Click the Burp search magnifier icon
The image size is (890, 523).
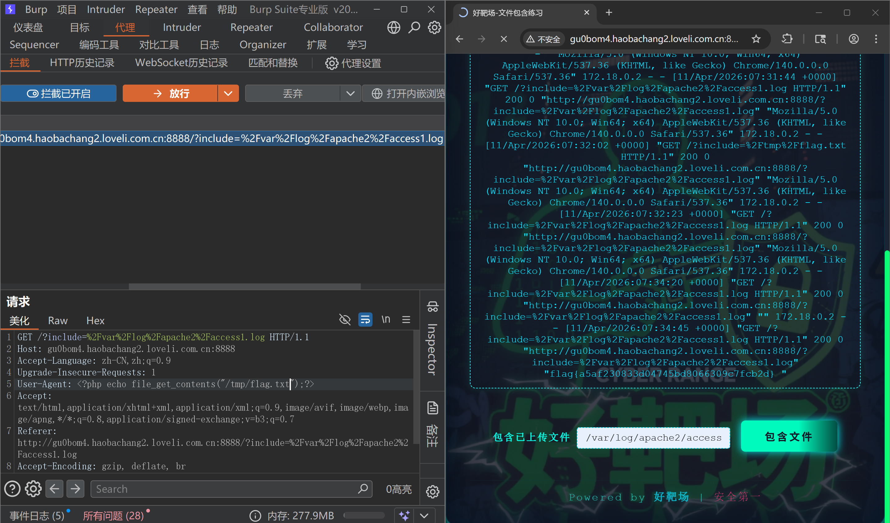coord(414,27)
